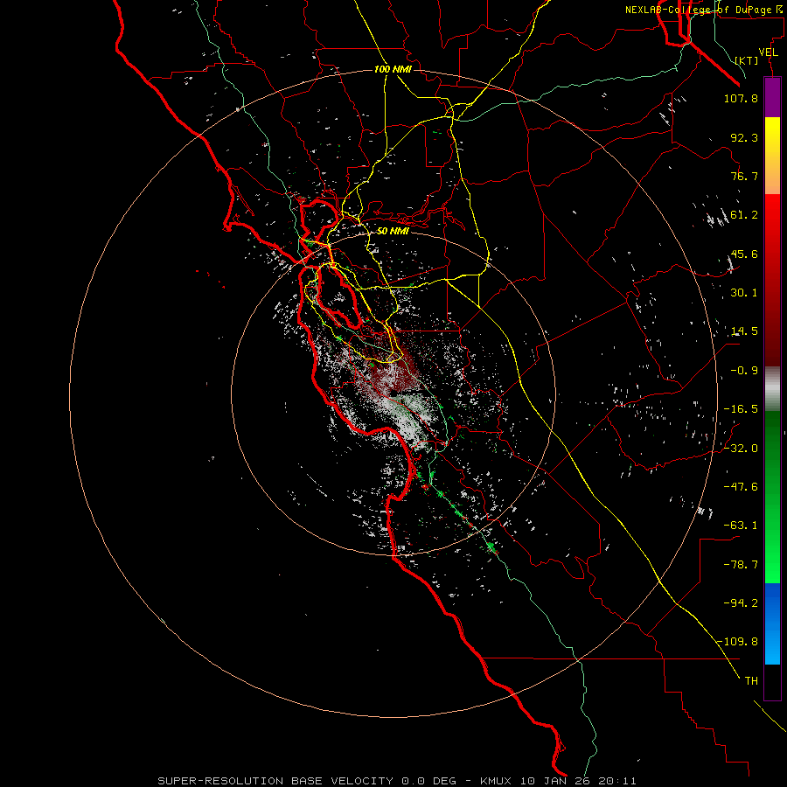The image size is (787, 787).
Task: Pick the green segment of velocity color bar
Action: pyautogui.click(x=772, y=497)
